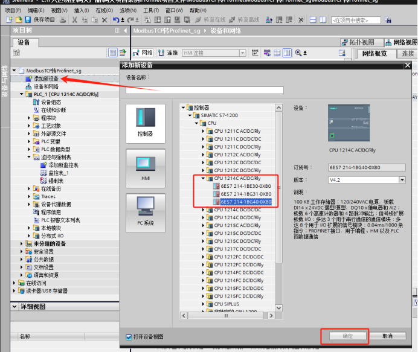Click the CPU 1214C device thumbnail image
The height and width of the screenshot is (352, 418).
coord(349,123)
